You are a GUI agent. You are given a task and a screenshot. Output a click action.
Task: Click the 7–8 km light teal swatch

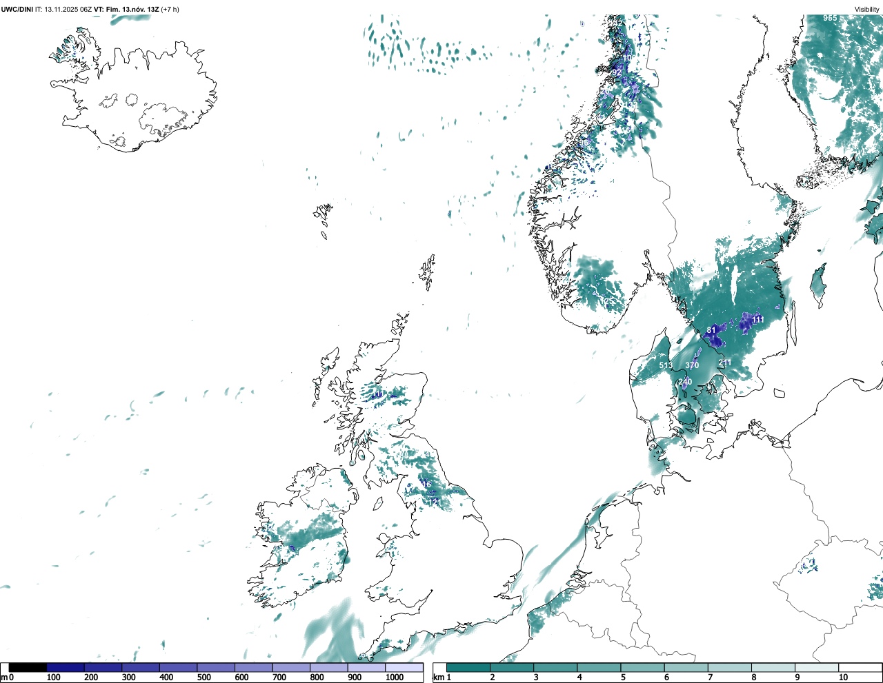[730, 668]
